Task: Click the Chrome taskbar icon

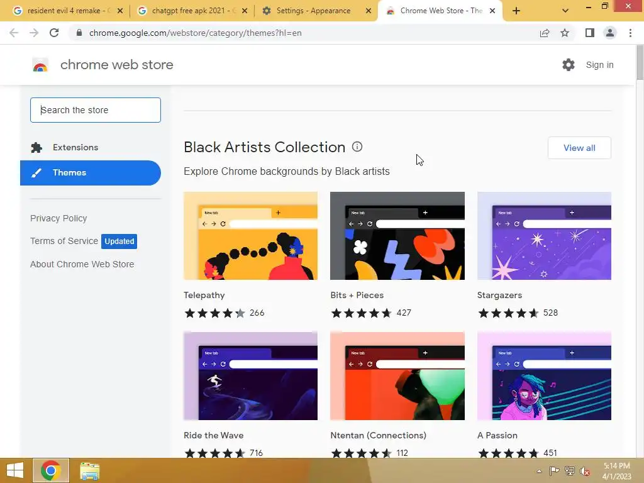Action: pos(51,470)
